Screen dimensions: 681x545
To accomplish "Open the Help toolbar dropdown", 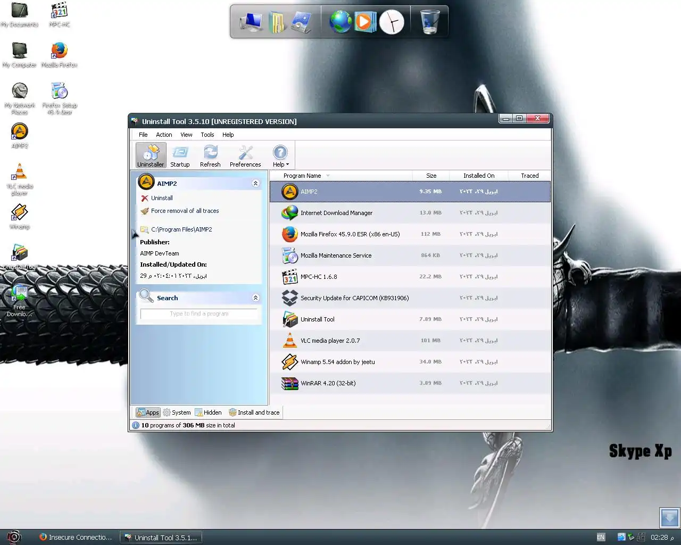I will [x=280, y=155].
